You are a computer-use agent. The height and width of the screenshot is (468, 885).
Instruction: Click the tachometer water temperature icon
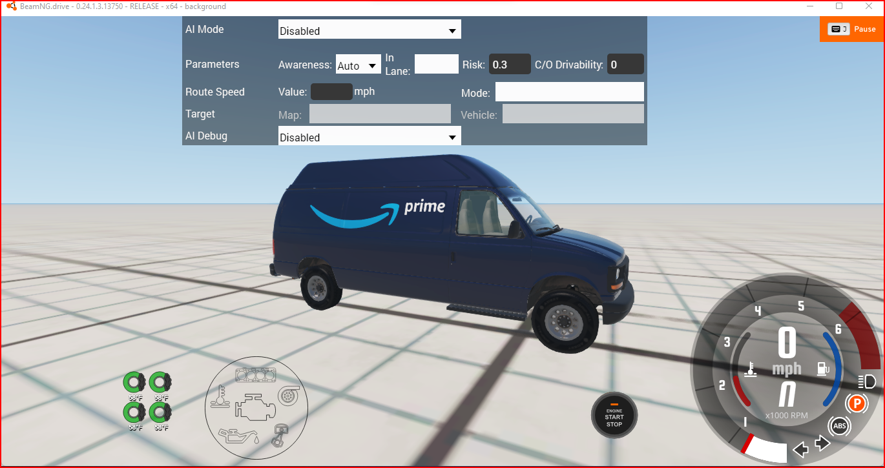coord(750,369)
